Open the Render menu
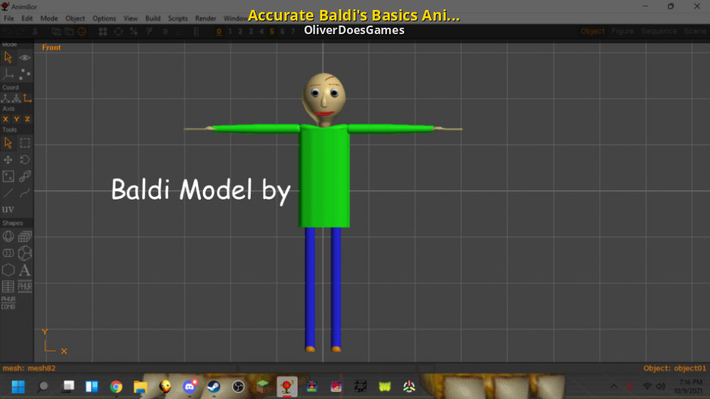The height and width of the screenshot is (399, 710). tap(206, 18)
